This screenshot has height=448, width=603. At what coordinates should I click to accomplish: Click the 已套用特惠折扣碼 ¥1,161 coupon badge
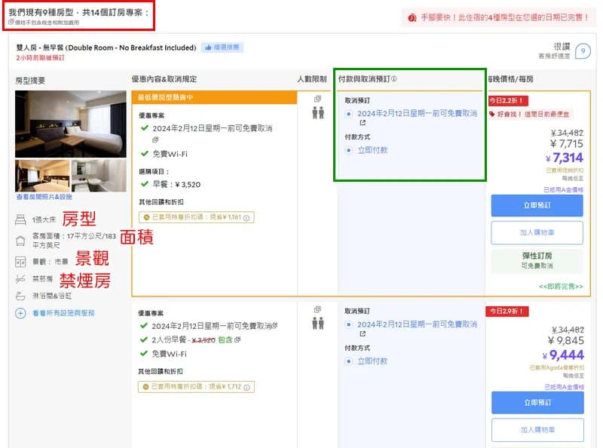197,217
